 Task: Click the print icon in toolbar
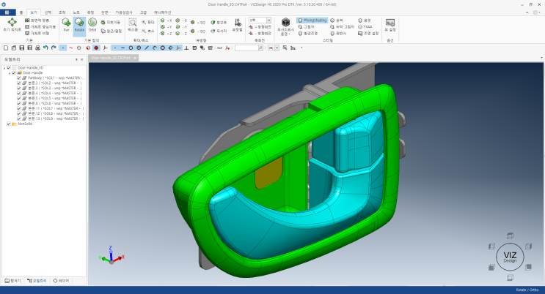coord(37,48)
